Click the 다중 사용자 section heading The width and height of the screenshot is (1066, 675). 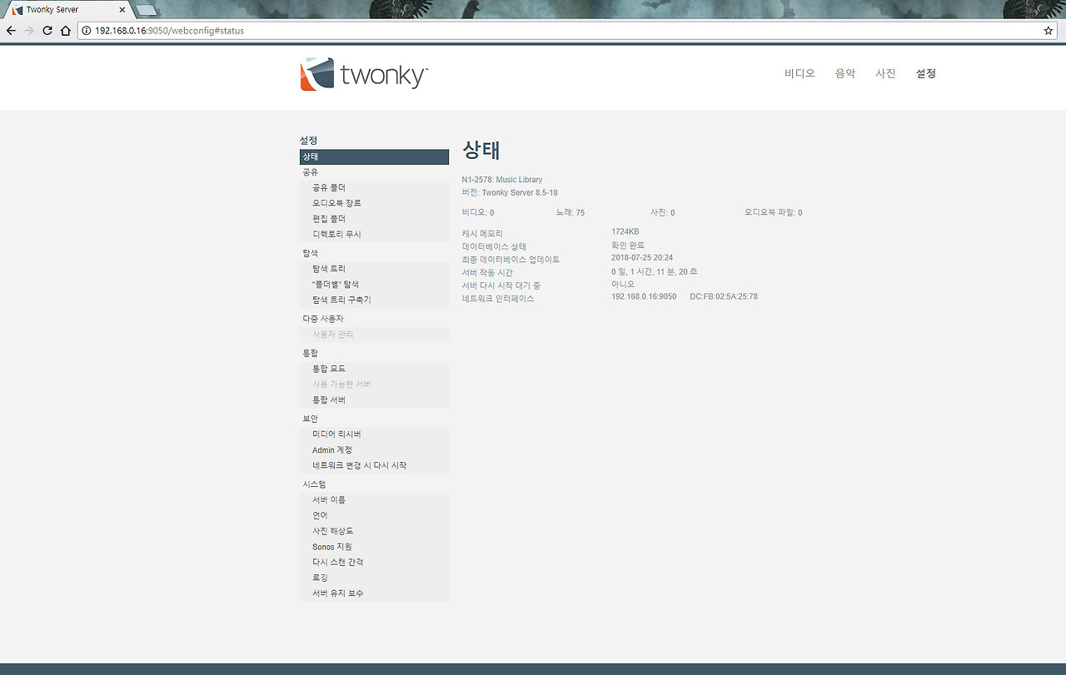pyautogui.click(x=323, y=319)
